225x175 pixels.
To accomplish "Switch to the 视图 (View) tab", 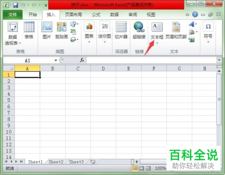I will (151, 15).
